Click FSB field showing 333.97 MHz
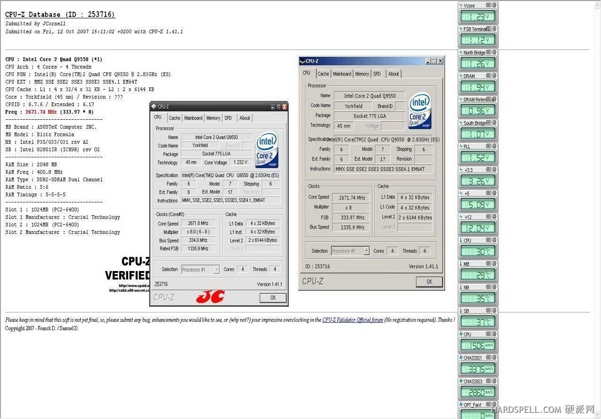Screen dimensions: 601x419 (352, 217)
